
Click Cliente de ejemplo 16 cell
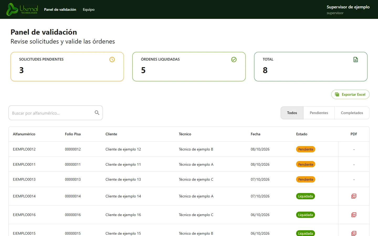click(123, 215)
